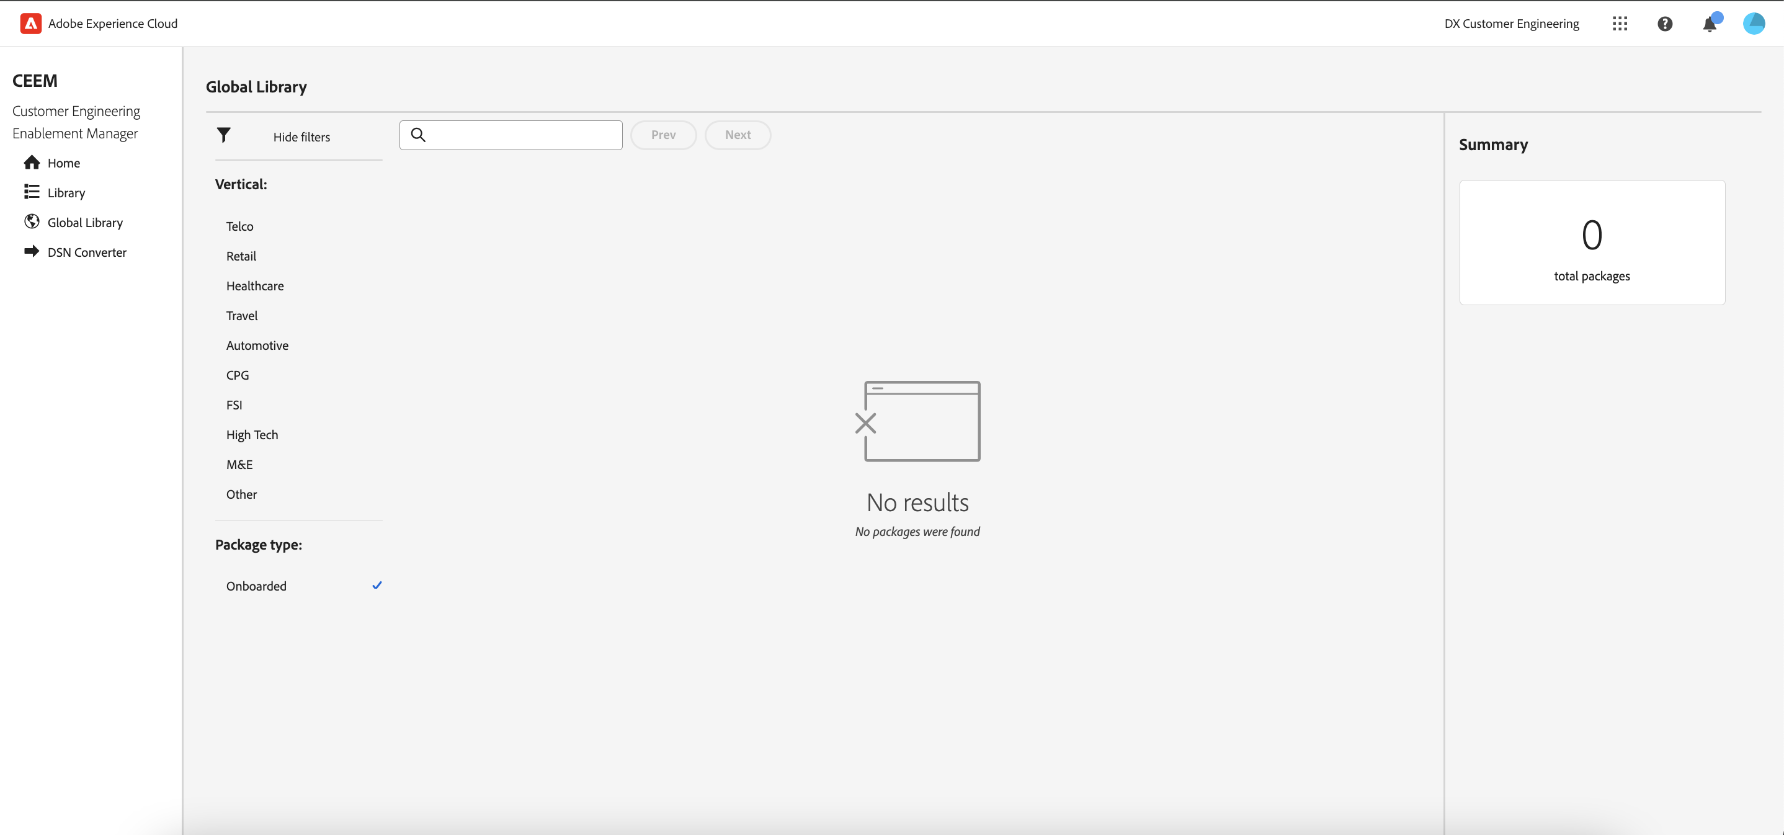Open Global Library in sidebar

(85, 223)
